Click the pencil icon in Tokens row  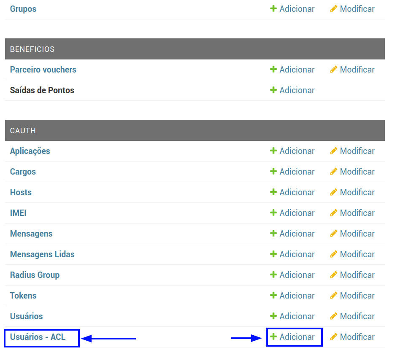point(333,296)
